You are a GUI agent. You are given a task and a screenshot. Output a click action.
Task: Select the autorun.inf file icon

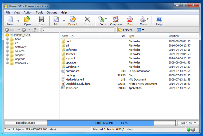(63, 71)
